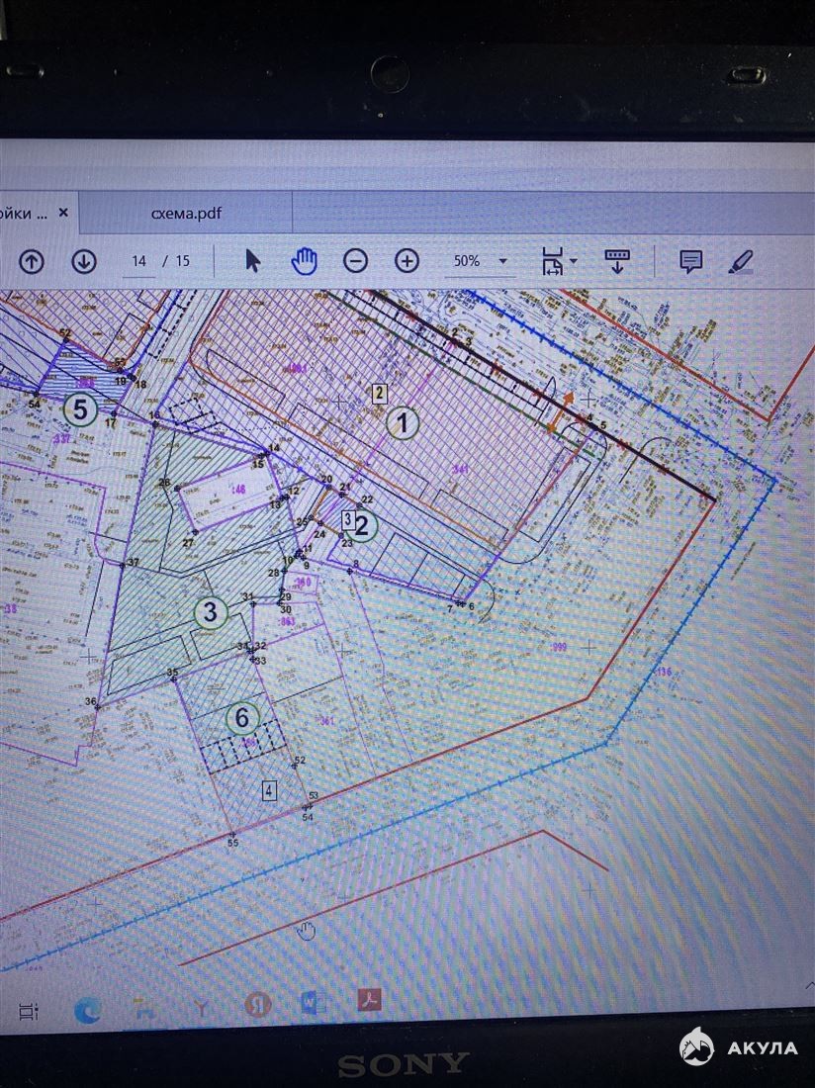Click the fit page width icon
The width and height of the screenshot is (815, 1088).
pyautogui.click(x=551, y=262)
